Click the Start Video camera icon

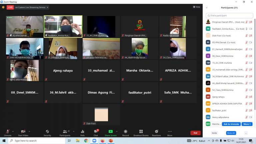click(x=23, y=131)
